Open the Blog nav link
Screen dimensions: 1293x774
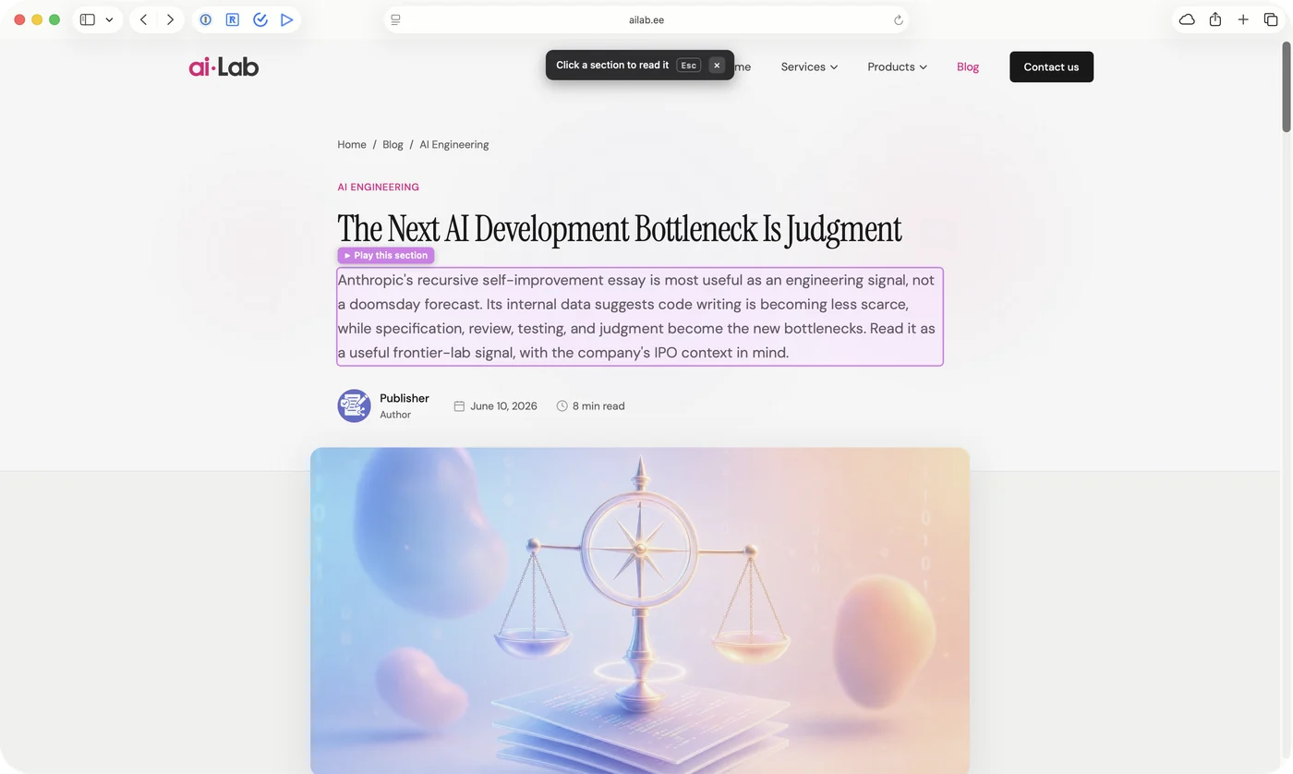point(968,67)
